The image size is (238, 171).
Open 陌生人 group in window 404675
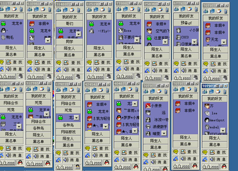click(127, 138)
